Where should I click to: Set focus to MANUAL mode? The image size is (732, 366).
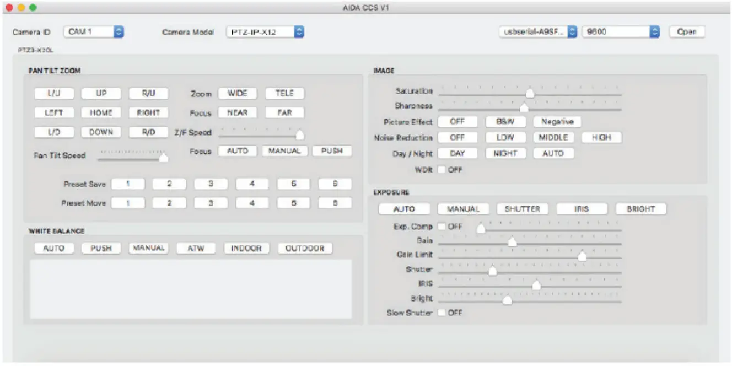coord(283,150)
